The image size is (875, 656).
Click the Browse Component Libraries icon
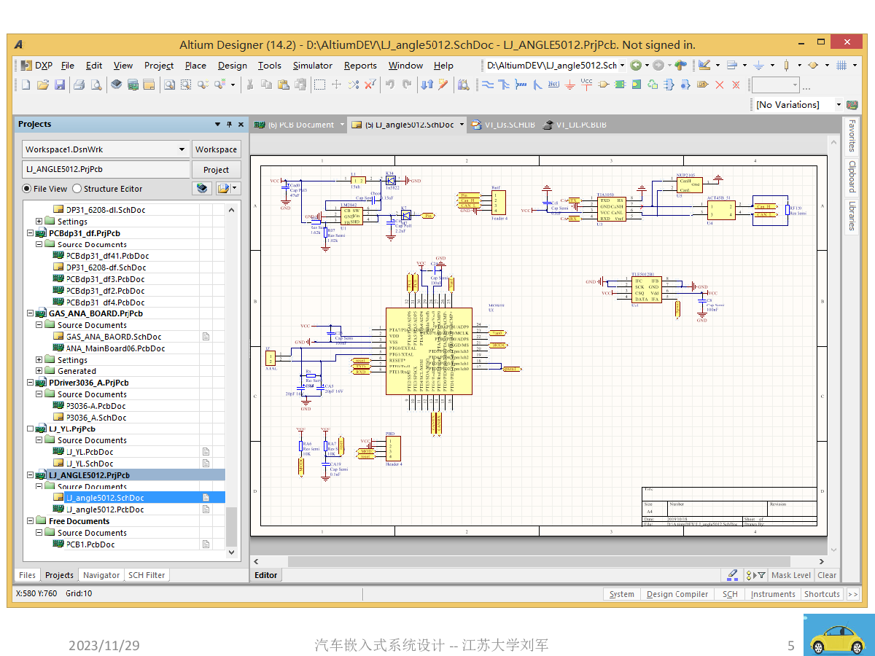463,85
